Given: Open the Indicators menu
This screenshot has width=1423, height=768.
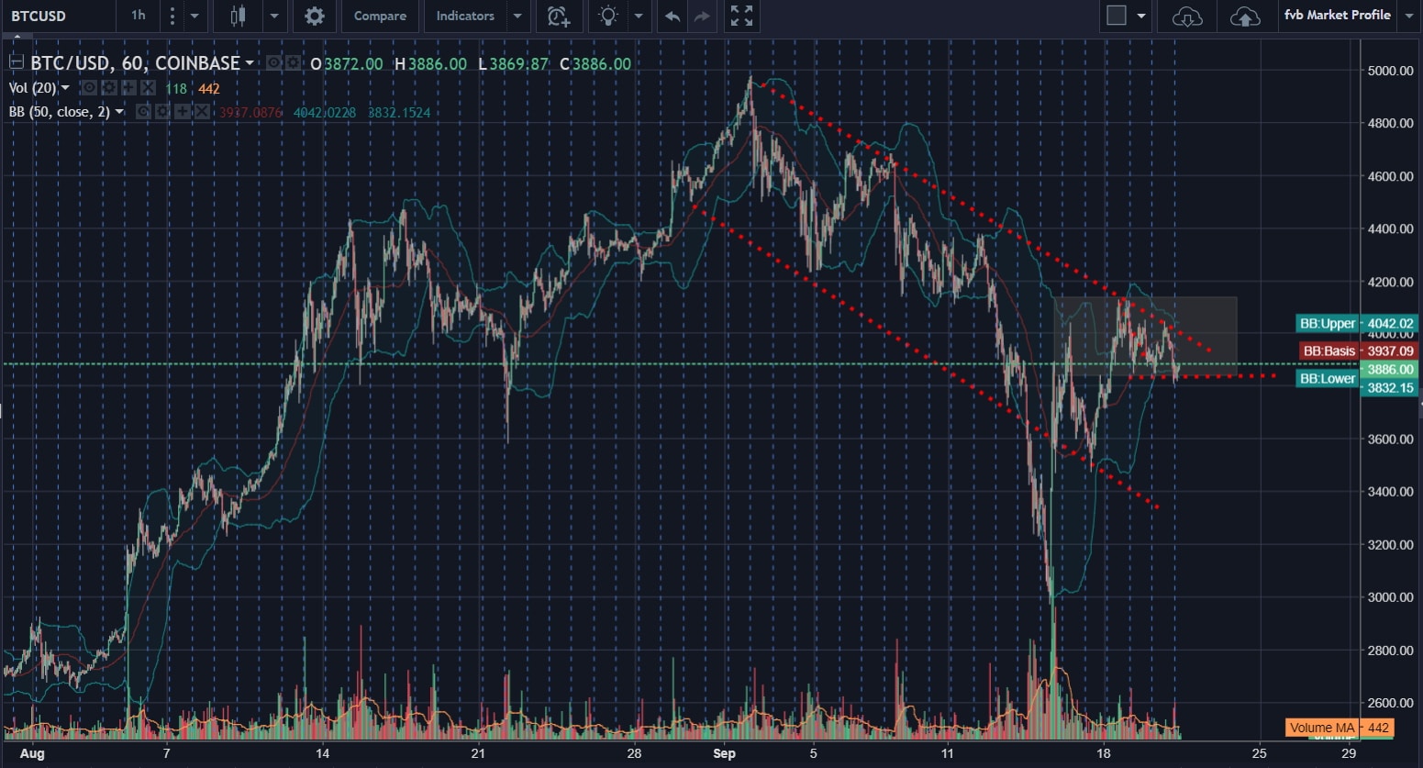Looking at the screenshot, I should click(x=465, y=16).
